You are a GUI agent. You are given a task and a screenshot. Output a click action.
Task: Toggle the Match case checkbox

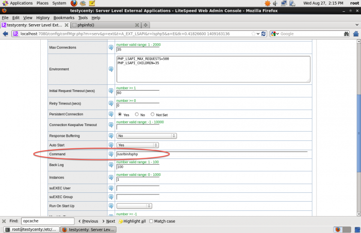pyautogui.click(x=151, y=221)
